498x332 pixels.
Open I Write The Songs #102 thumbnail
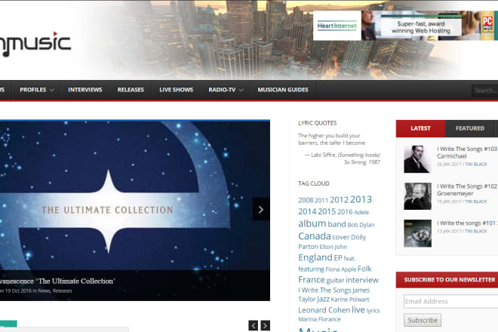pos(417,196)
